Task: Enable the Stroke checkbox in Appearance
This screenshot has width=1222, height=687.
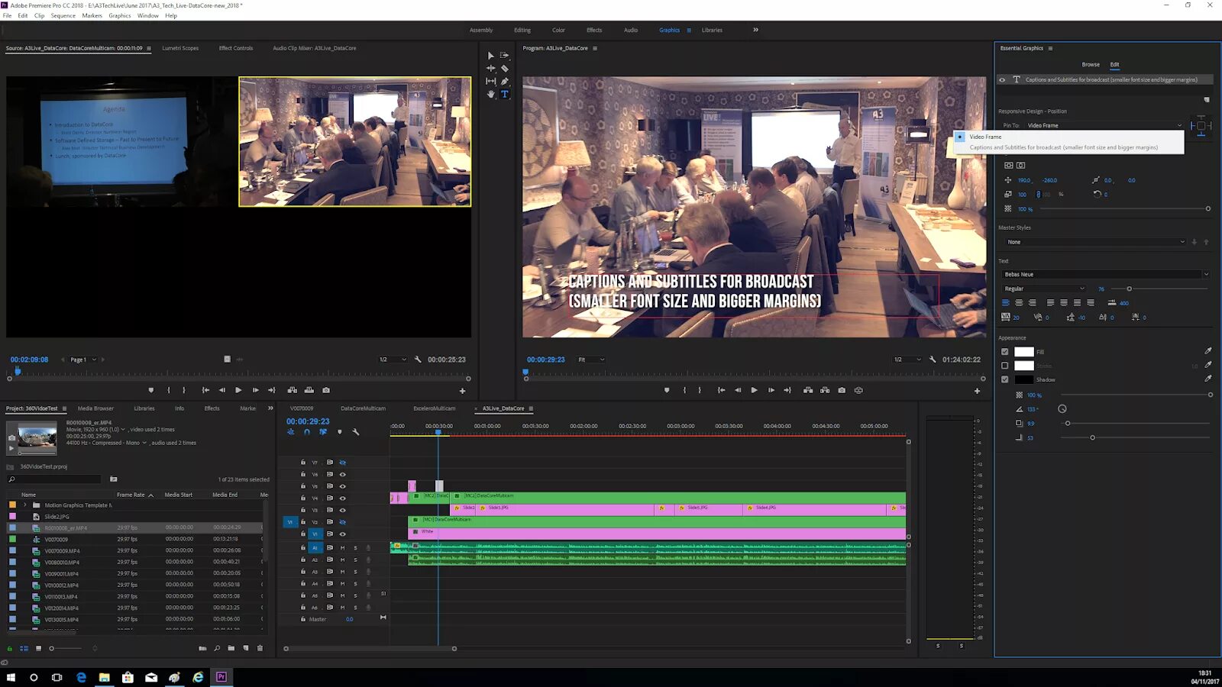Action: pyautogui.click(x=1005, y=366)
